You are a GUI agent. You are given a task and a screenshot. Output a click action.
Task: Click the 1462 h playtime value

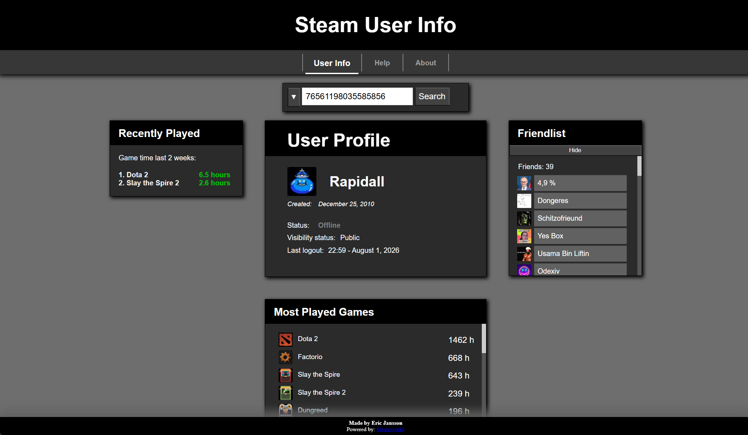tap(461, 340)
